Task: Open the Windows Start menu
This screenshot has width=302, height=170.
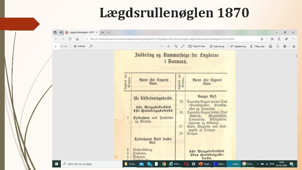Action: click(x=56, y=164)
